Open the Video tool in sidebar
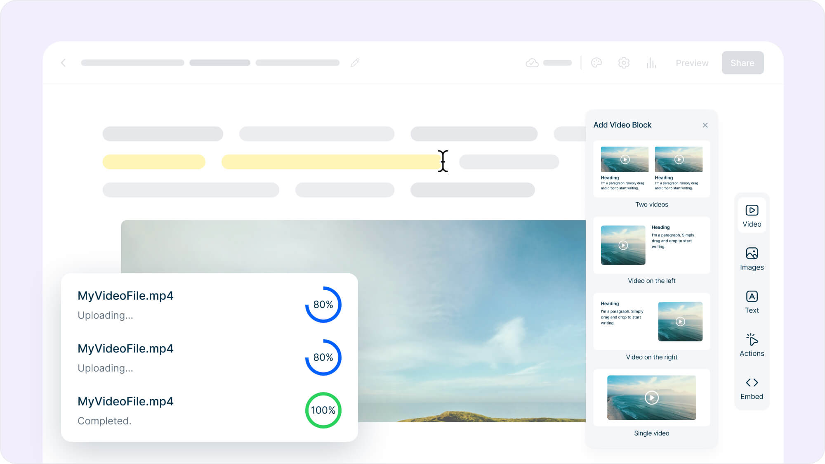Screen dimensions: 825x464 752,216
